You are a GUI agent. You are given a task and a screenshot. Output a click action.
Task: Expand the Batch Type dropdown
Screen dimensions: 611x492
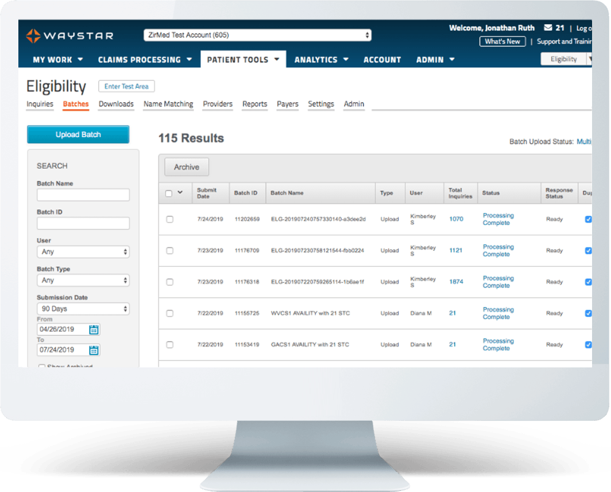83,281
